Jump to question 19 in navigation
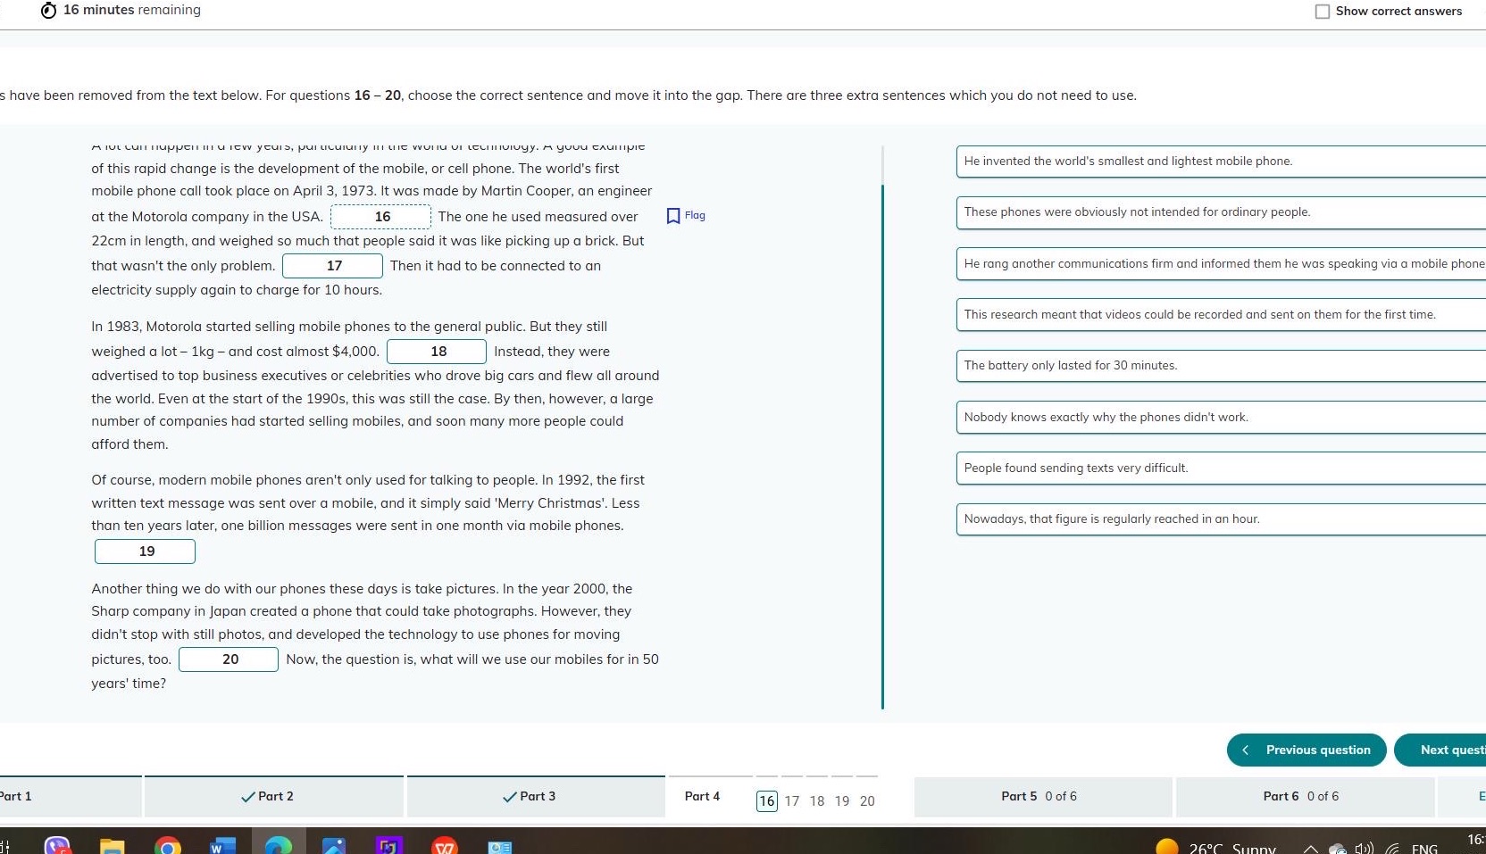 842,801
